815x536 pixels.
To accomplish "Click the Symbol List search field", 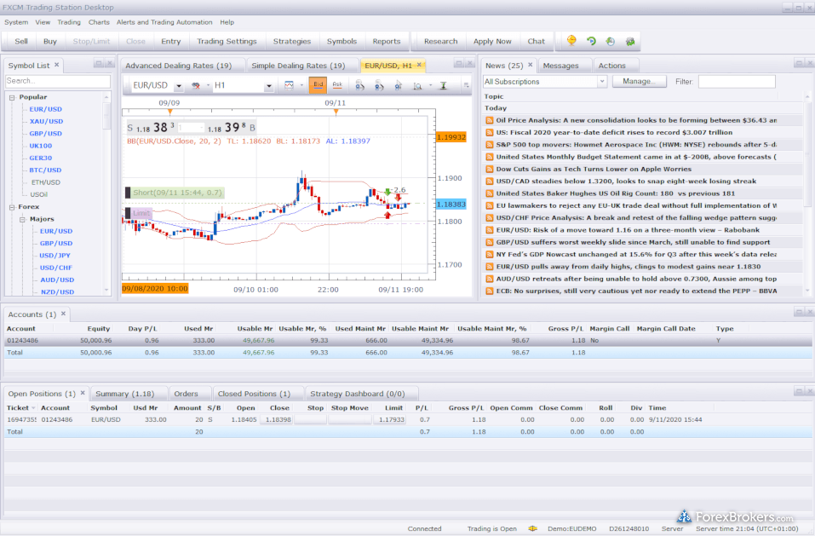I will tap(58, 81).
